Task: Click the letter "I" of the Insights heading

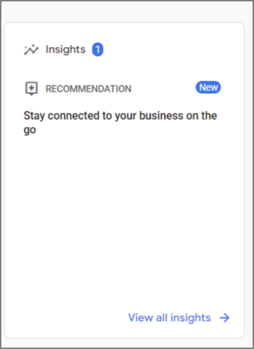Action: click(x=47, y=49)
